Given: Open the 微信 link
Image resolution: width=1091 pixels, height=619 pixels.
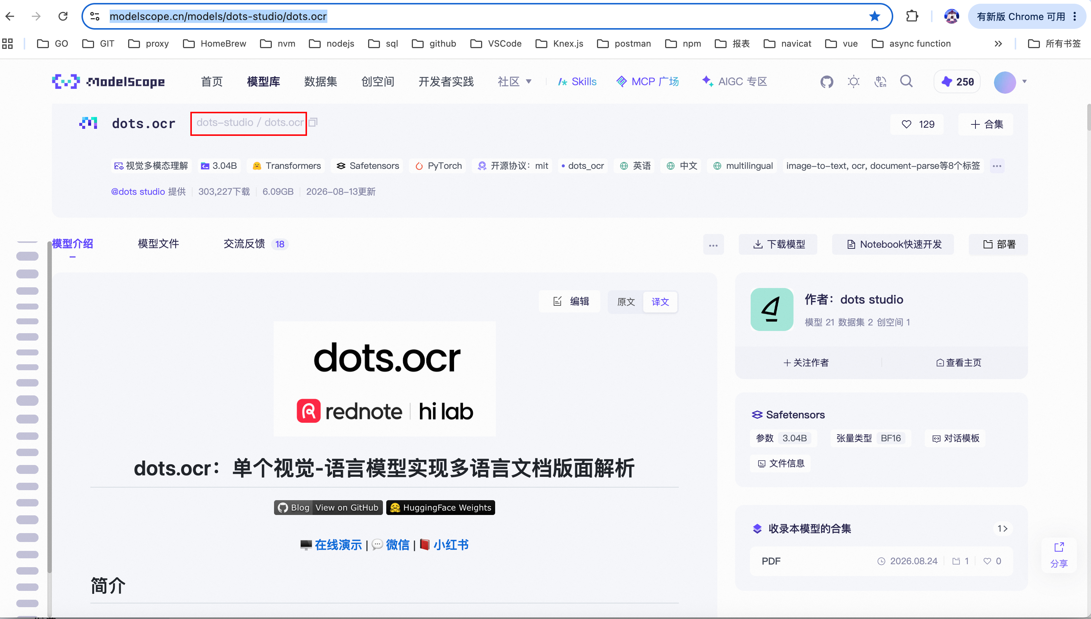Looking at the screenshot, I should click(x=397, y=545).
